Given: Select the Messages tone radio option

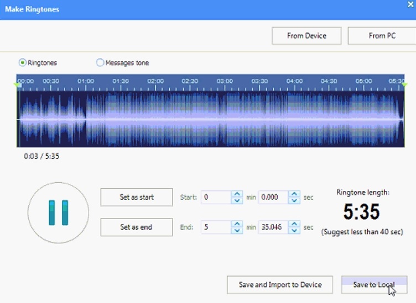Looking at the screenshot, I should [x=100, y=63].
